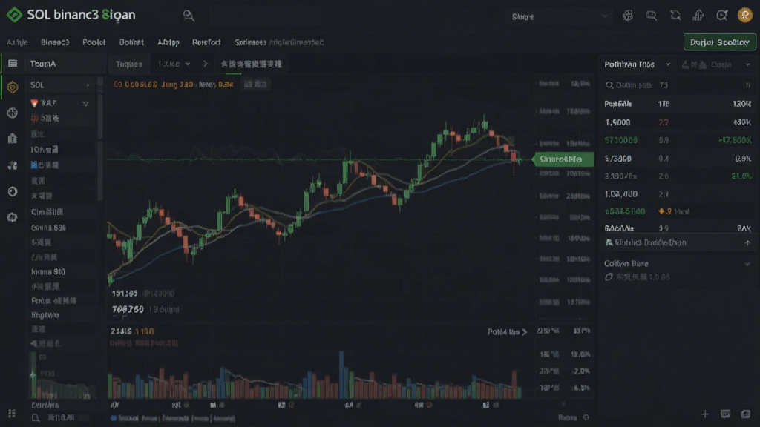The height and width of the screenshot is (427, 760).
Task: Click the search field in right panel
Action: point(678,85)
